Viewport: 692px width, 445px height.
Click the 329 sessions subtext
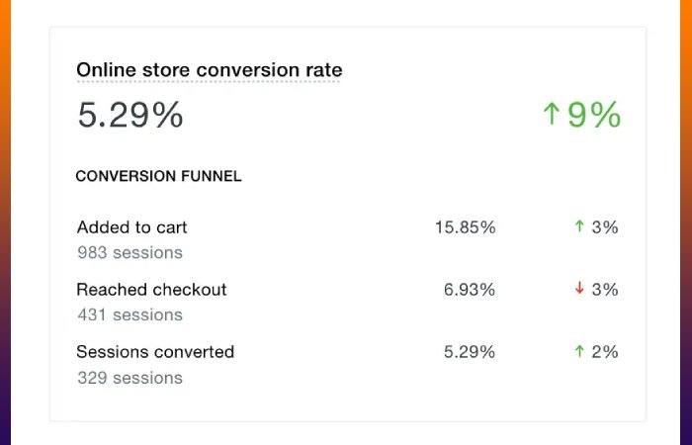pyautogui.click(x=130, y=378)
